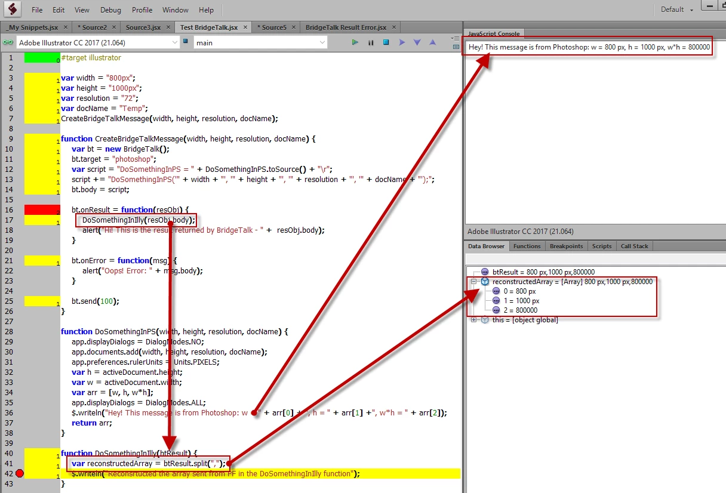This screenshot has height=493, width=726.
Task: Close the BridgeTalk Result Error.jsx tab
Action: pos(393,27)
